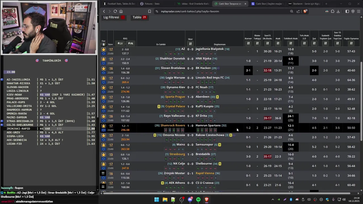The width and height of the screenshot is (363, 204).
Task: Click the Jagiellonia Bialystok team name
Action: click(x=210, y=49)
